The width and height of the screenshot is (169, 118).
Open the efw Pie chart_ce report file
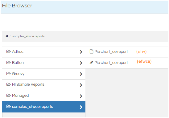click(x=111, y=52)
